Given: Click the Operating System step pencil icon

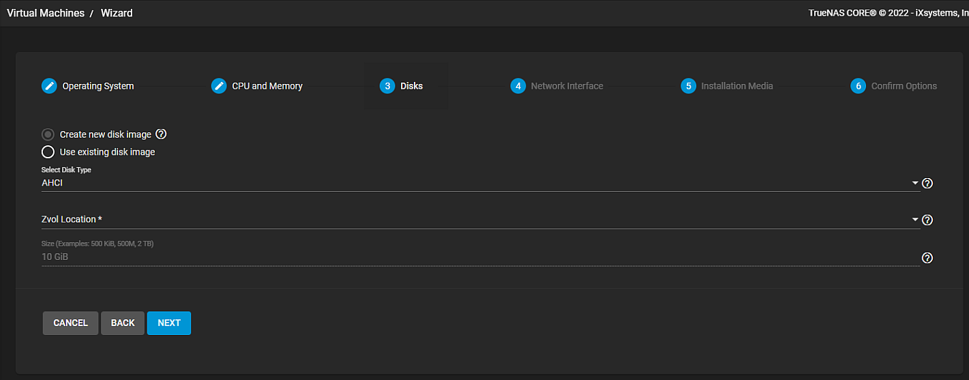Looking at the screenshot, I should coord(49,86).
